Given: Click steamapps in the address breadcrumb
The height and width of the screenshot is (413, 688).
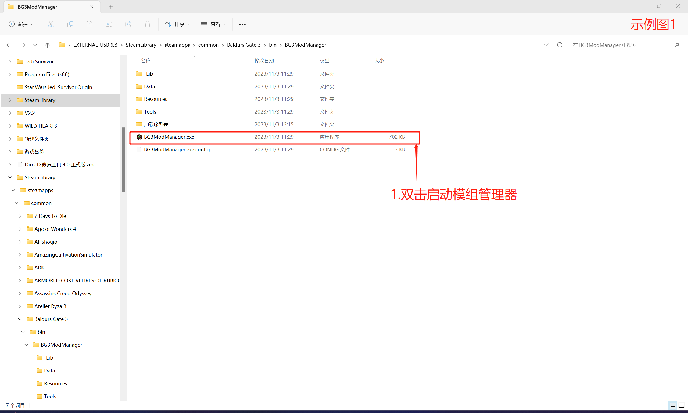Looking at the screenshot, I should click(177, 45).
